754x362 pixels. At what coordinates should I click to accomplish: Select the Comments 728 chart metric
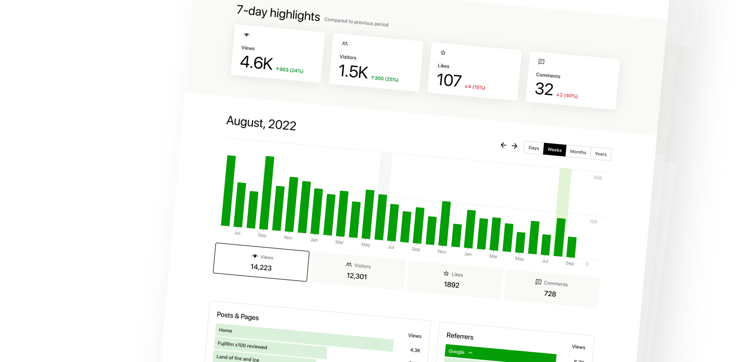(551, 289)
